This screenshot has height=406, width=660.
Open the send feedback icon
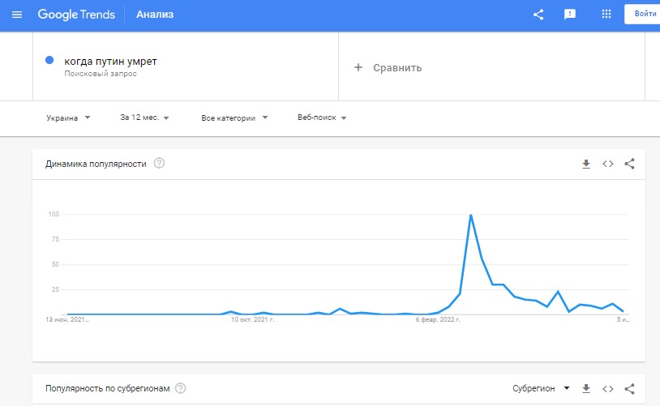(x=569, y=15)
